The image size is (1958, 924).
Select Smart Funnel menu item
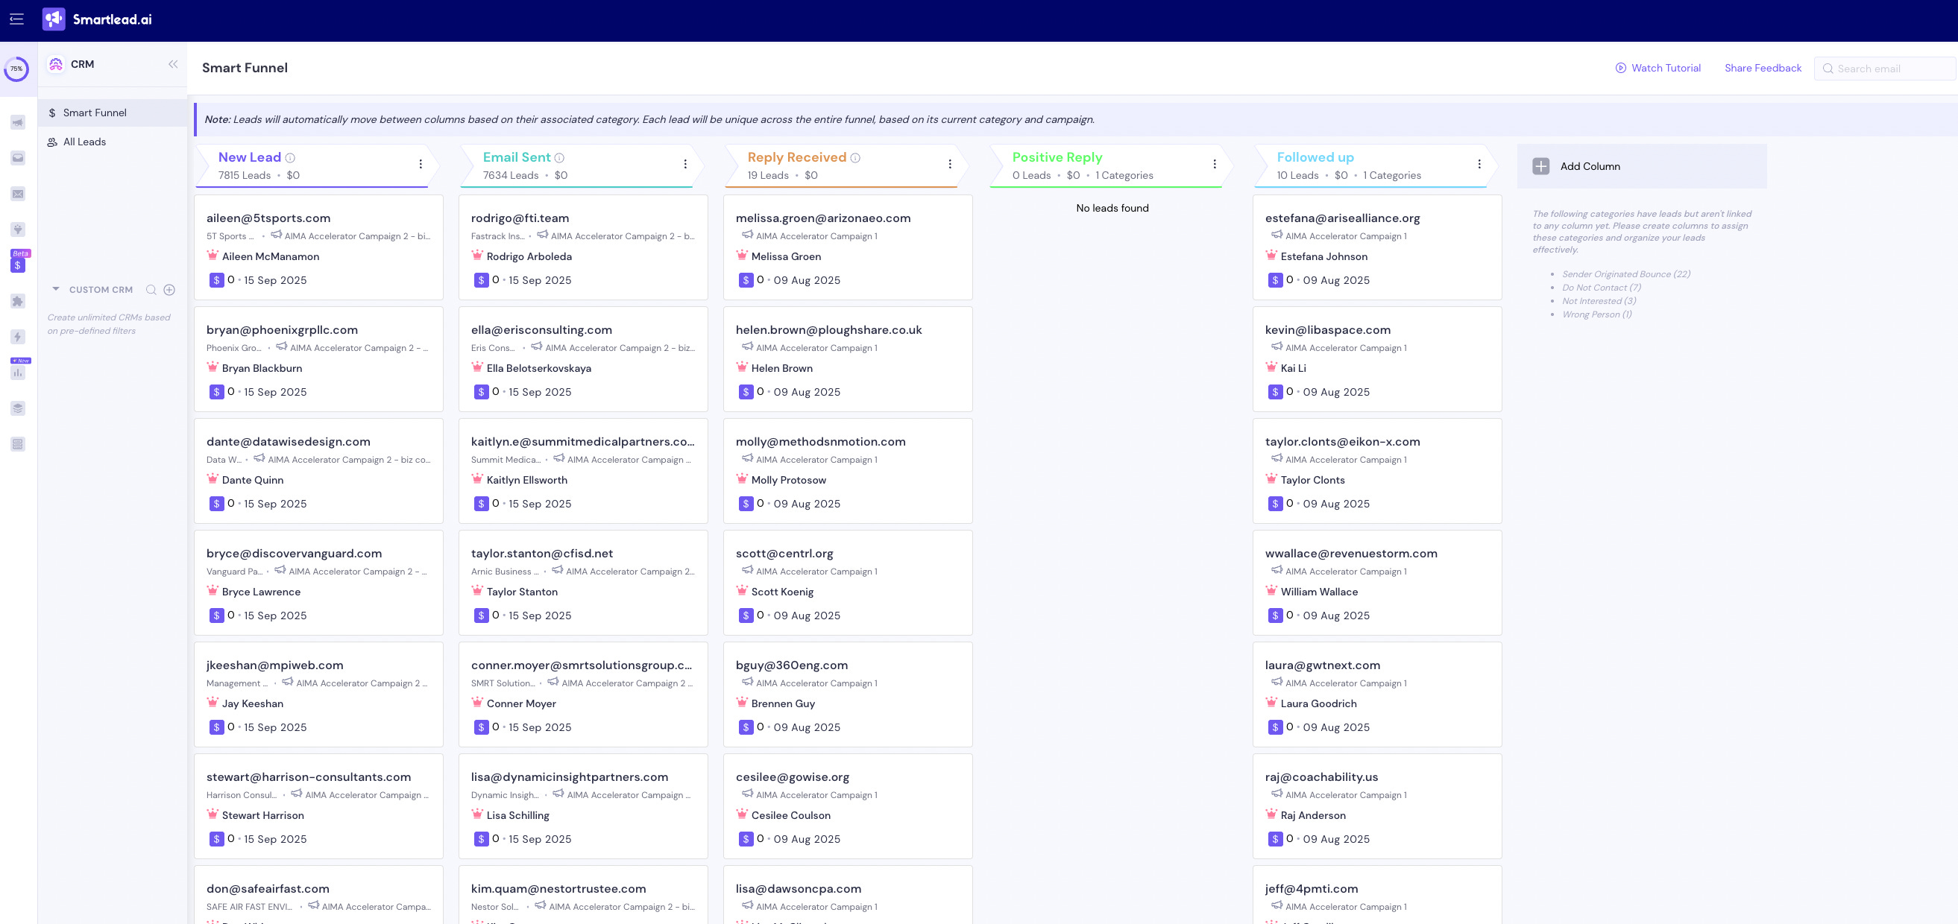tap(94, 113)
